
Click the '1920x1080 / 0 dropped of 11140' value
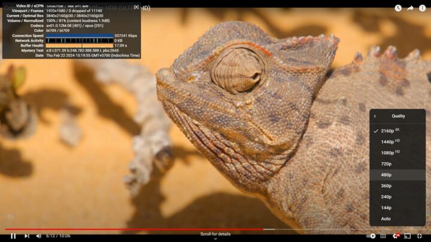[74, 11]
